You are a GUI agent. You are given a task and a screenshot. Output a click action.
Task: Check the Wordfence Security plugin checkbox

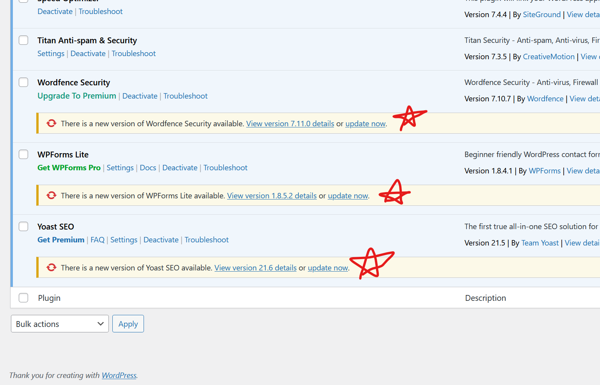[x=23, y=82]
